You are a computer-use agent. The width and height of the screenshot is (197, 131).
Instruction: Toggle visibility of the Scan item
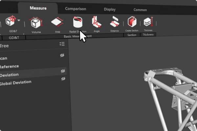point(62,56)
